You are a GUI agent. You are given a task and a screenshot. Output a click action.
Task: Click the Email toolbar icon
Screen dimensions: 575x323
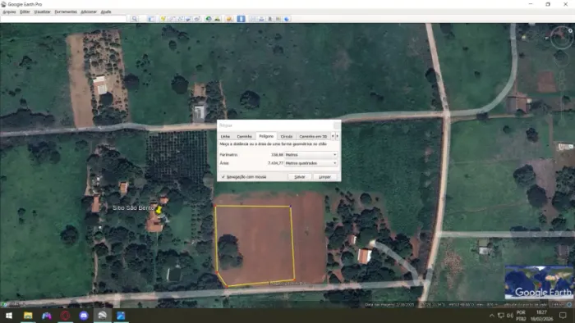(x=253, y=19)
